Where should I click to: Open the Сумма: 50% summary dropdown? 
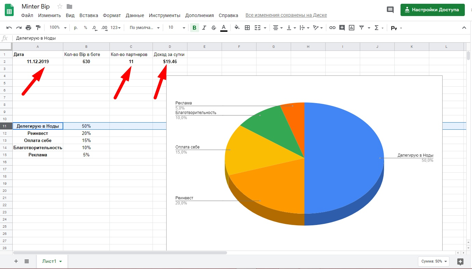pos(434,261)
